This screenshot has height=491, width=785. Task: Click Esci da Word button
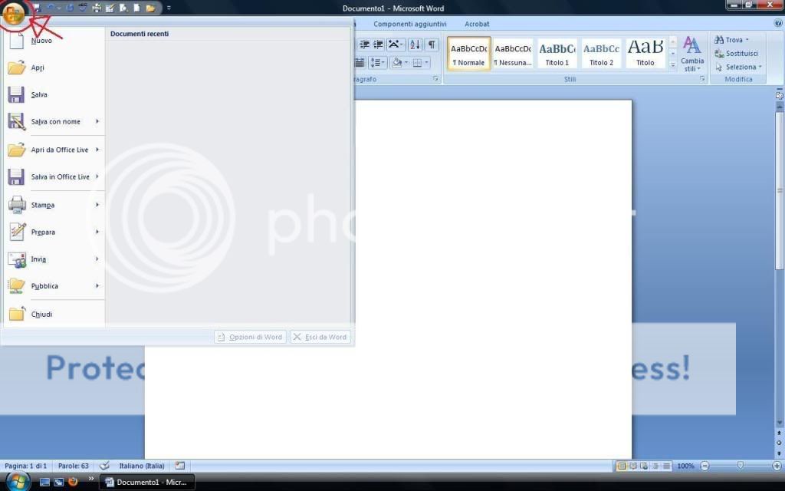point(320,337)
